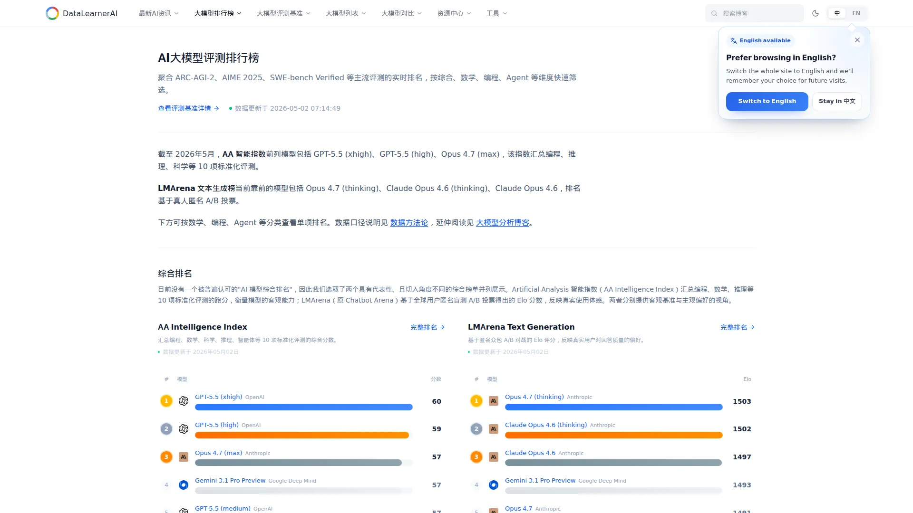Viewport: 913px width, 513px height.
Task: Click Stay in 中文 button
Action: click(x=837, y=101)
